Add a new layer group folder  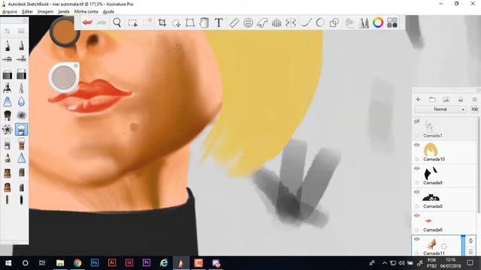432,100
